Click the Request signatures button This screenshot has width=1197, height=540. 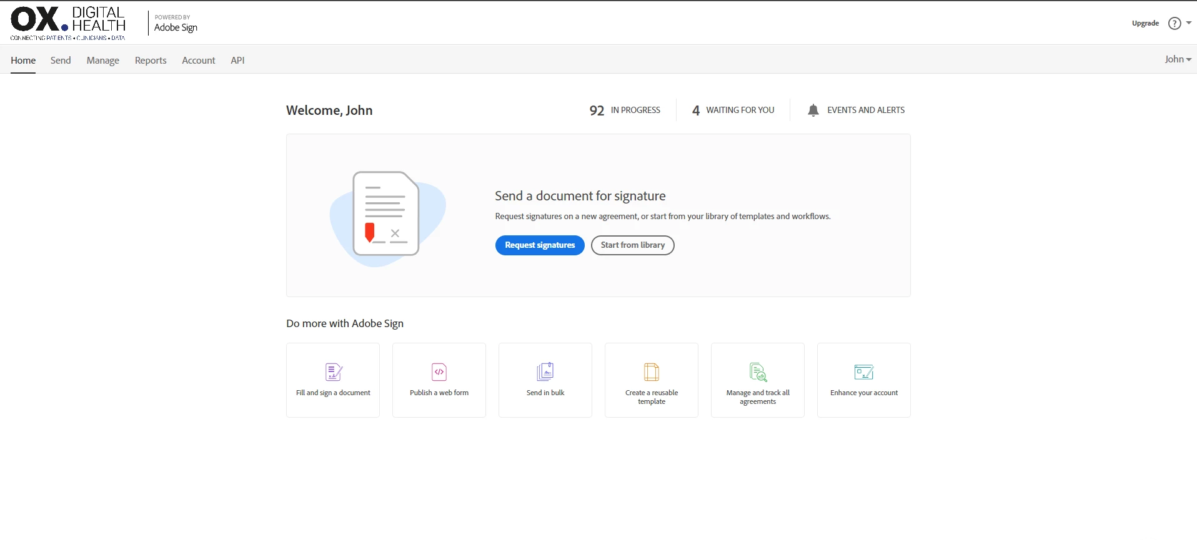click(540, 245)
